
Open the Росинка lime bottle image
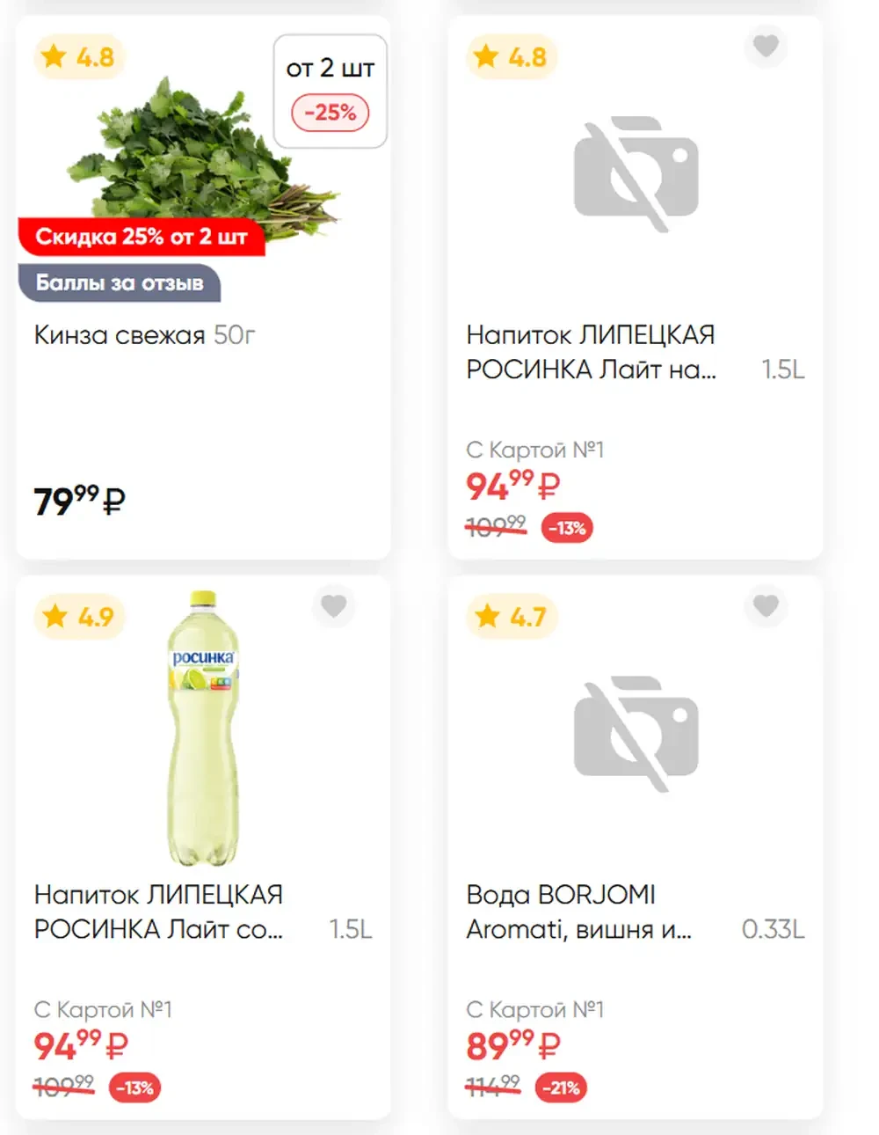(203, 728)
